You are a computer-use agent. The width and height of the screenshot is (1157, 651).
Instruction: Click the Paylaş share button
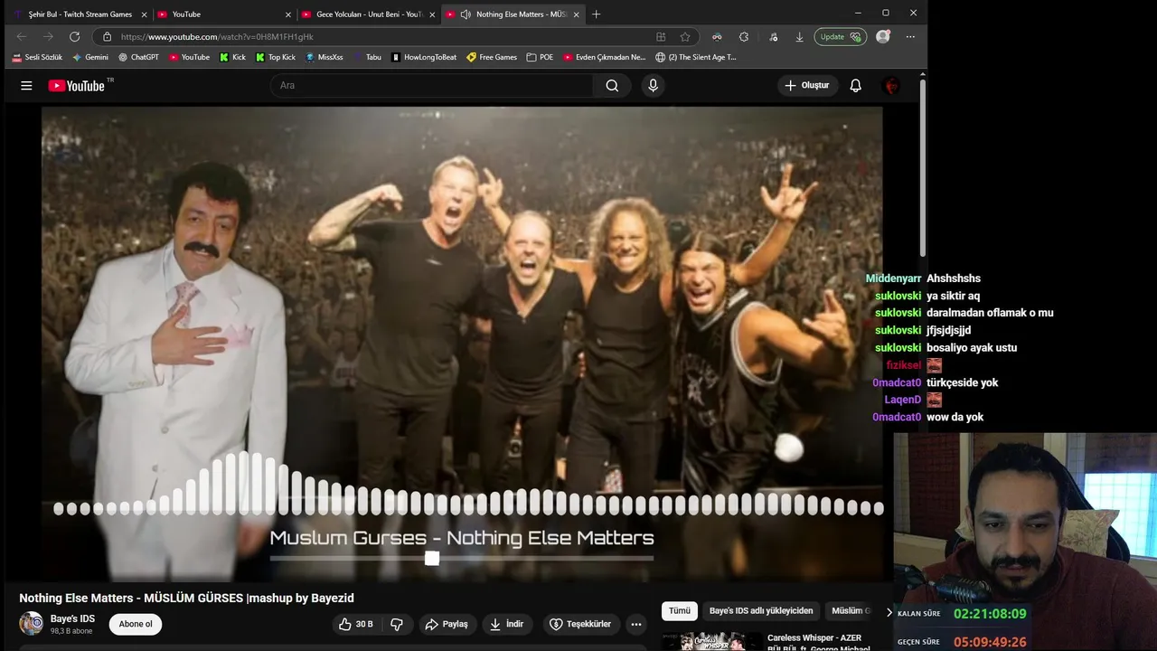click(x=447, y=624)
